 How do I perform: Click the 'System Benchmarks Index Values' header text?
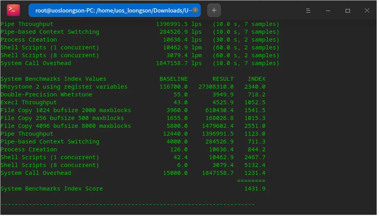pos(53,79)
